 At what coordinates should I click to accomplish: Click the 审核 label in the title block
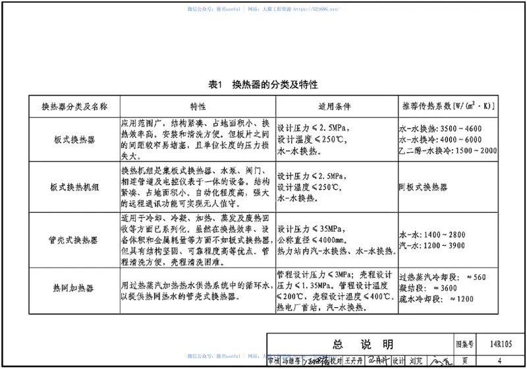coord(274,361)
